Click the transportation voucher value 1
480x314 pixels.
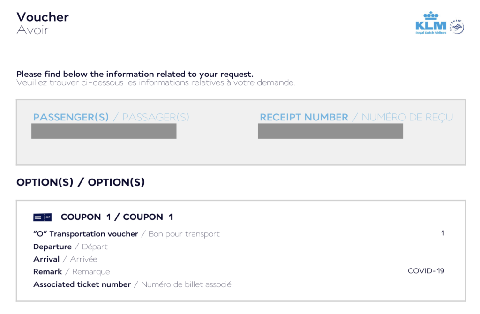pos(442,233)
